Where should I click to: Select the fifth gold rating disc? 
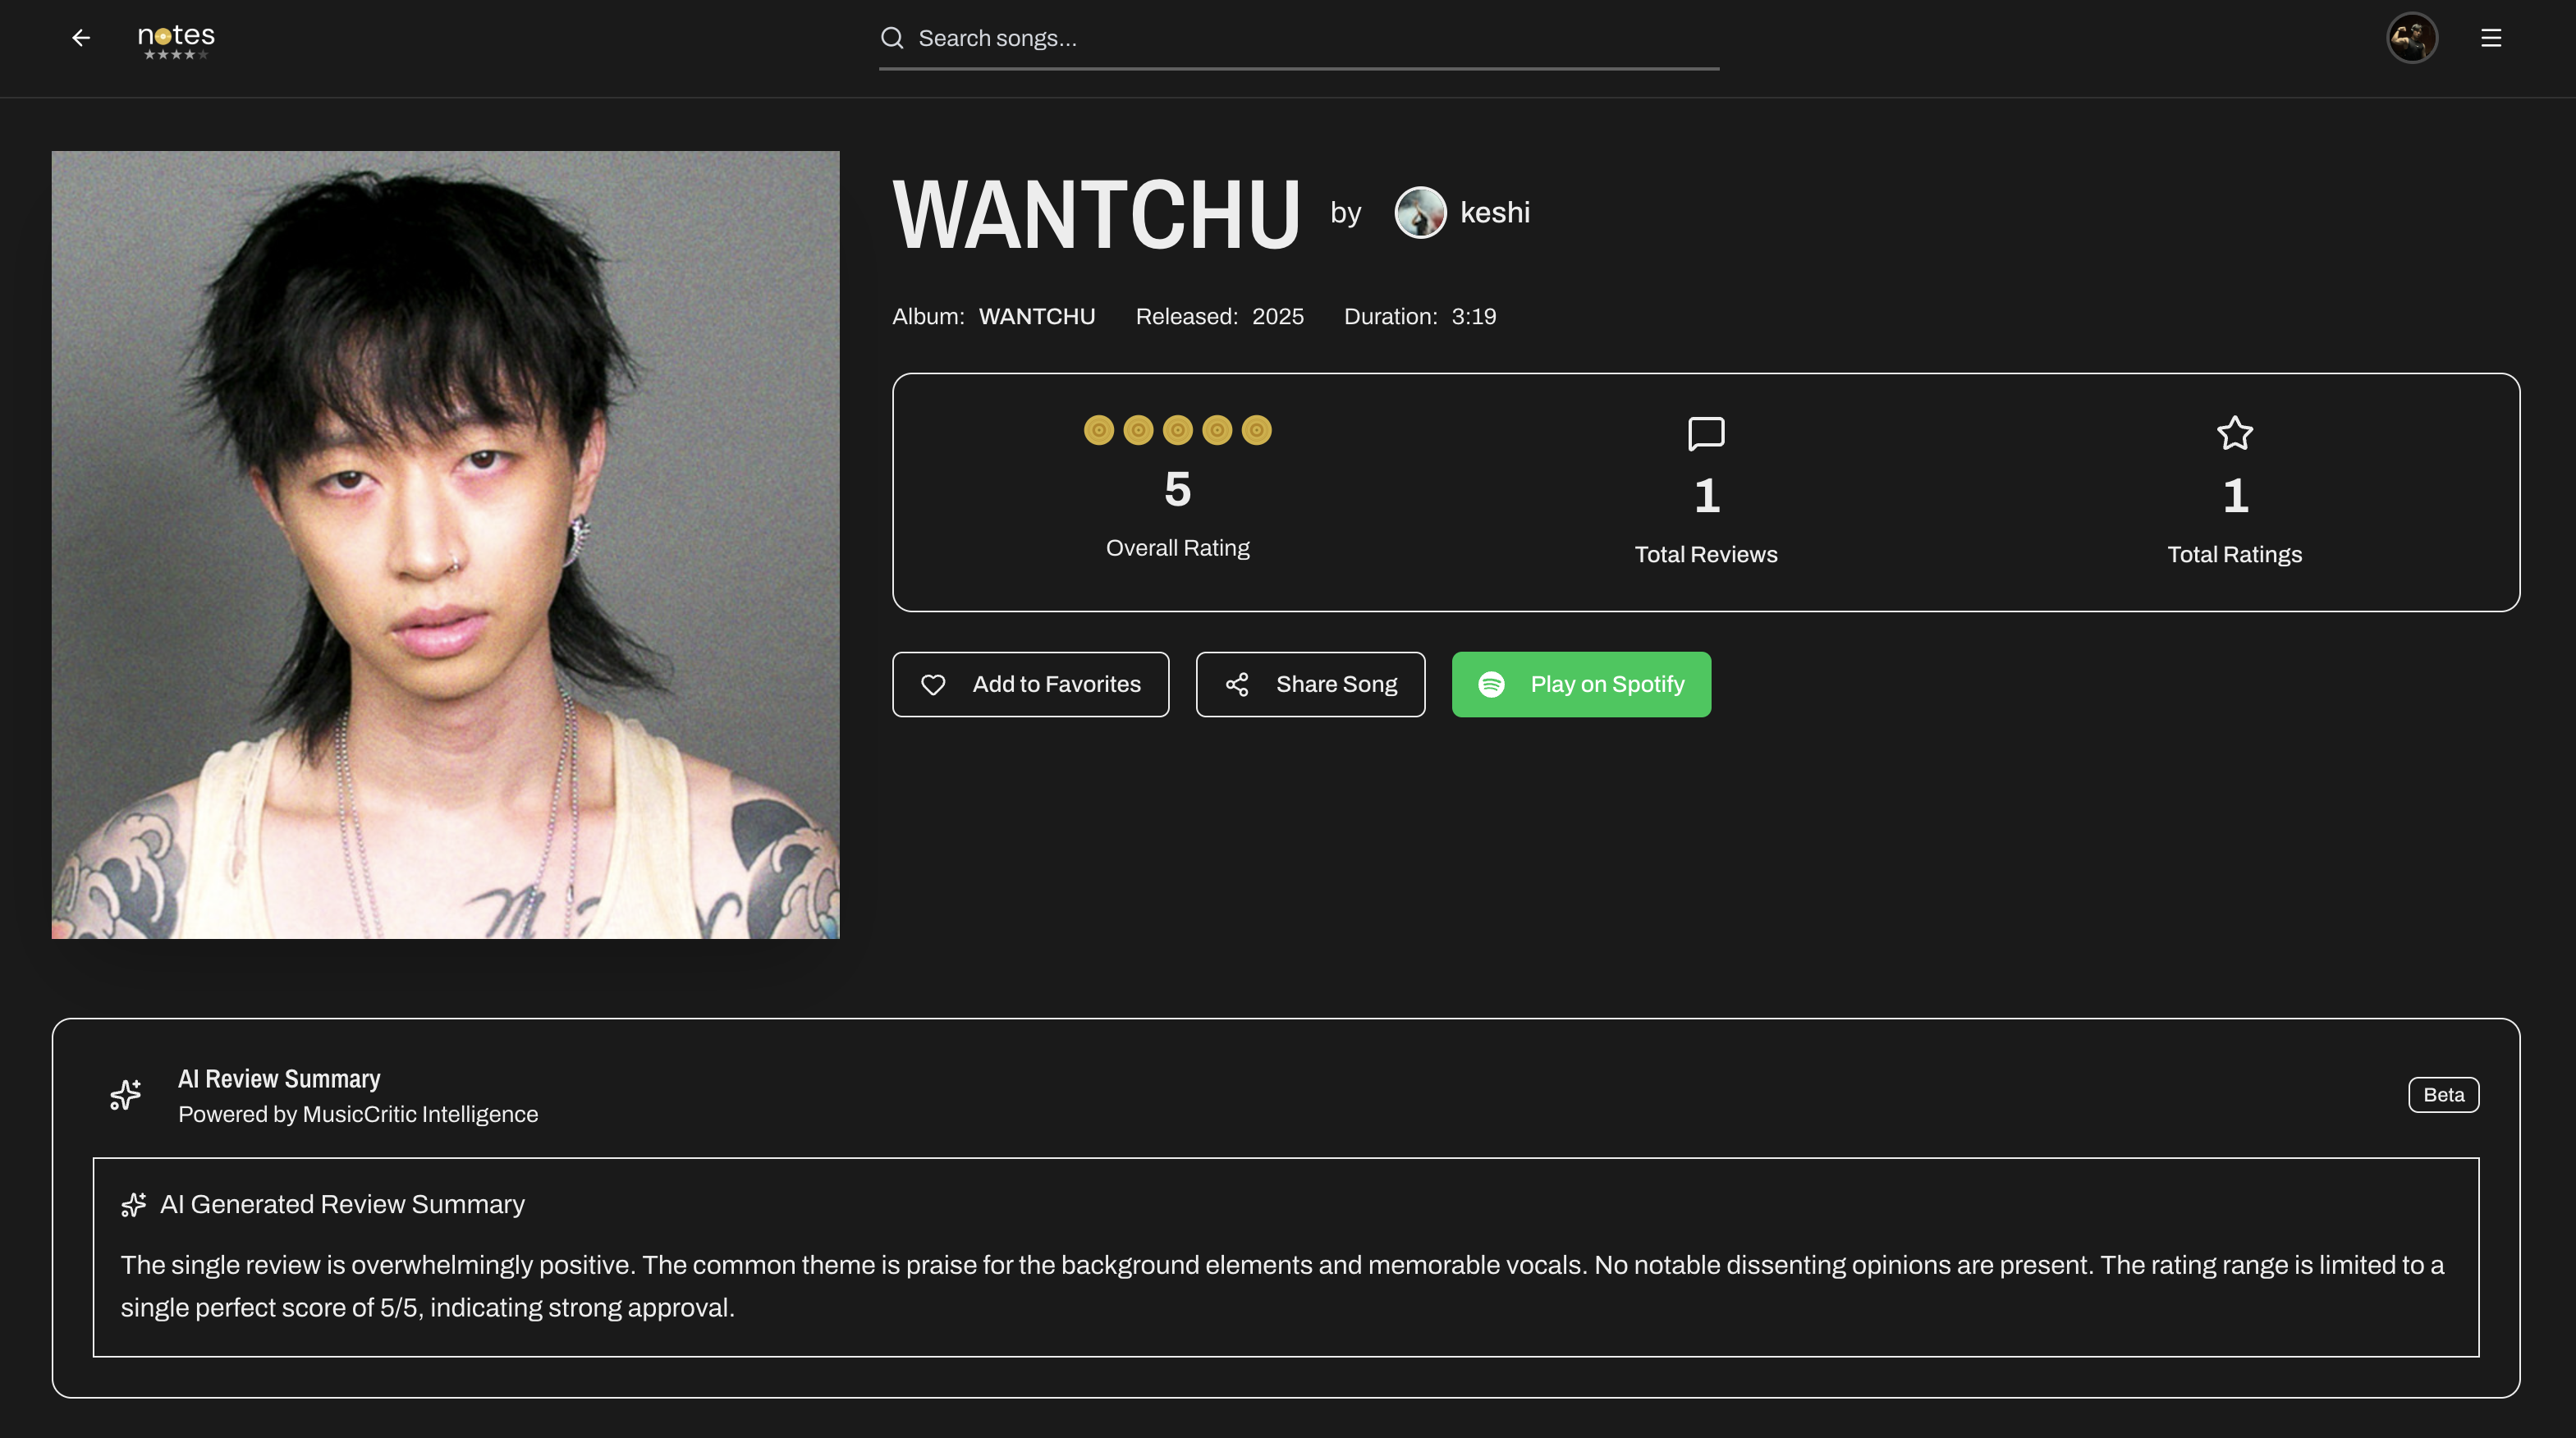tap(1256, 430)
